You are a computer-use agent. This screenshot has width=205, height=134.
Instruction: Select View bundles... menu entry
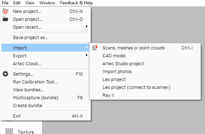46,90
